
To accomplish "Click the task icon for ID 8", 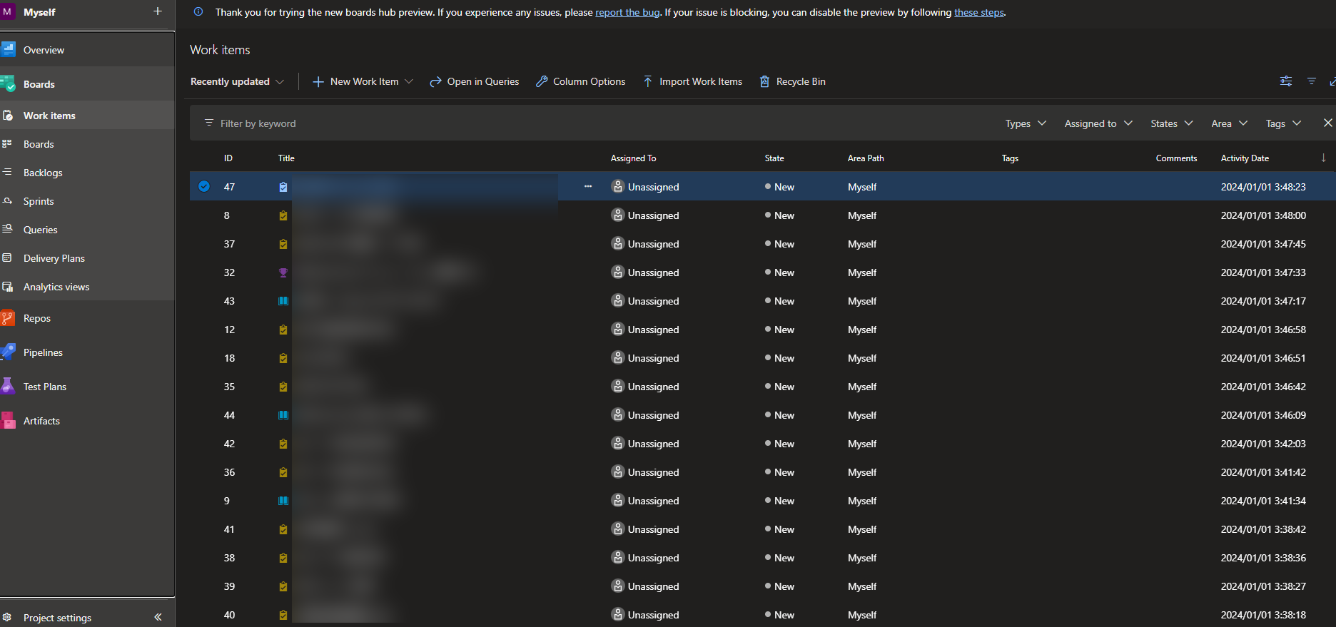I will pos(283,215).
